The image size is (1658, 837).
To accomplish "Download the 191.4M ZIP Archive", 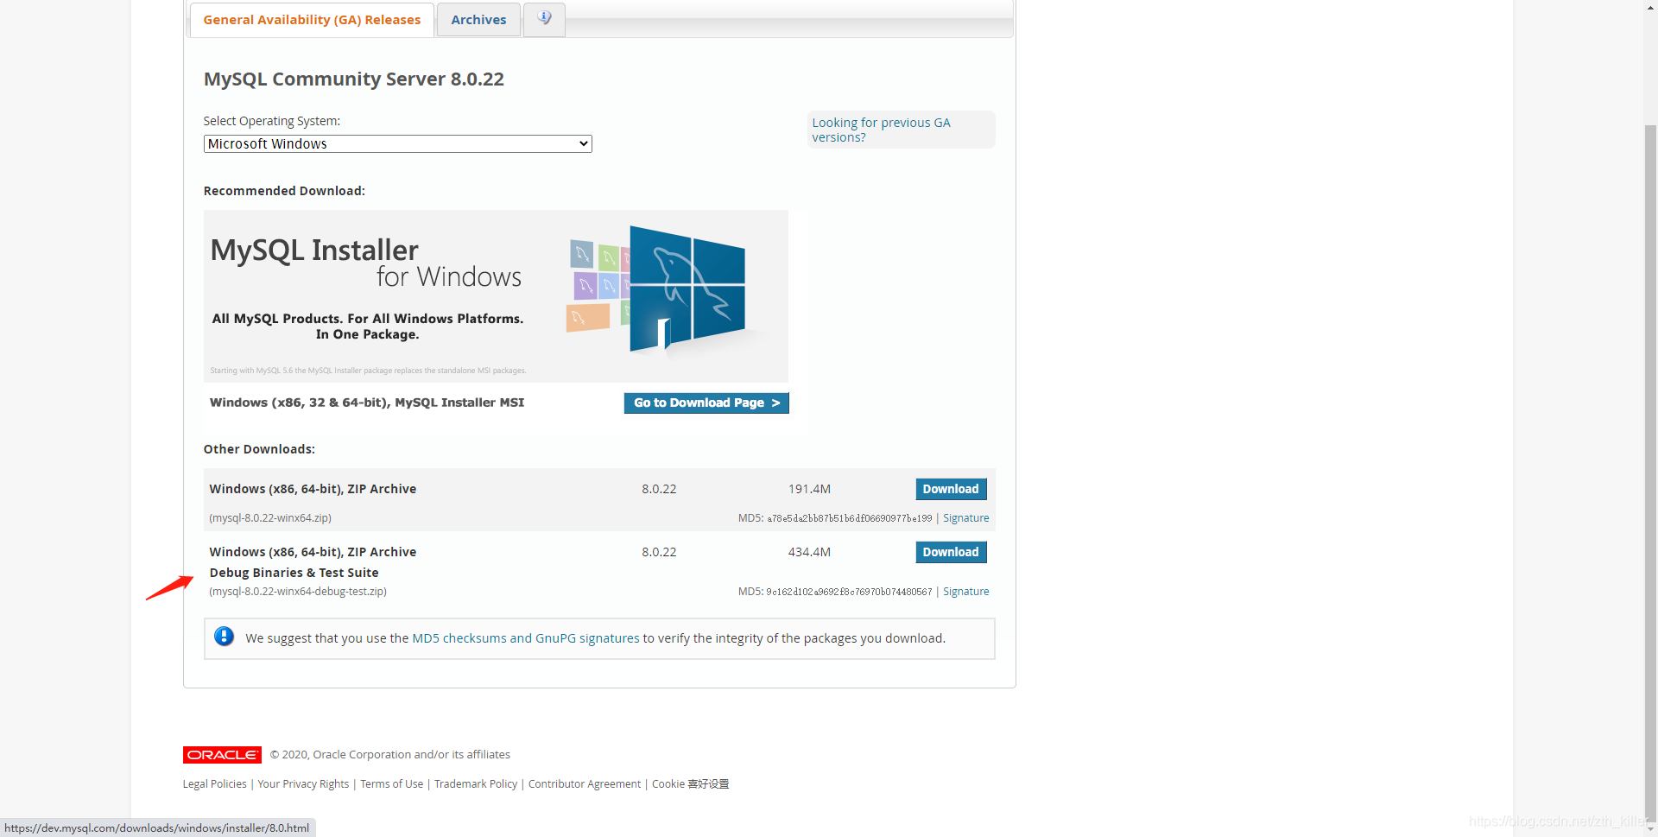I will (951, 489).
